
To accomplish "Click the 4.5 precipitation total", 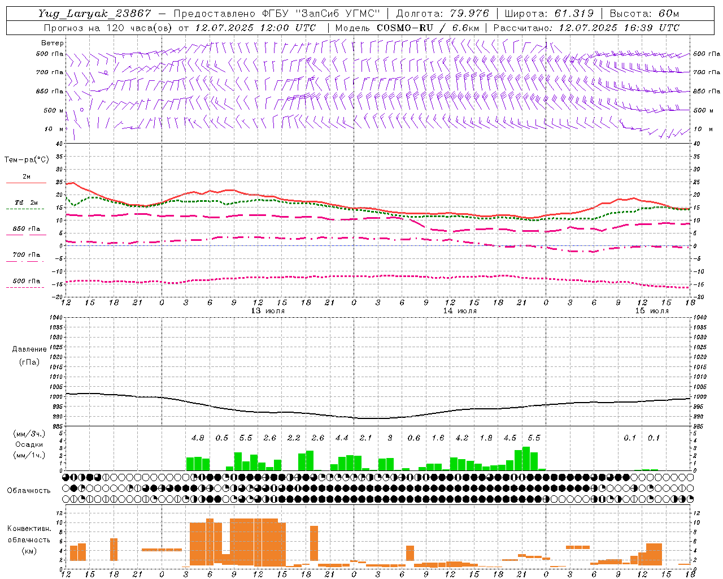I will click(510, 438).
